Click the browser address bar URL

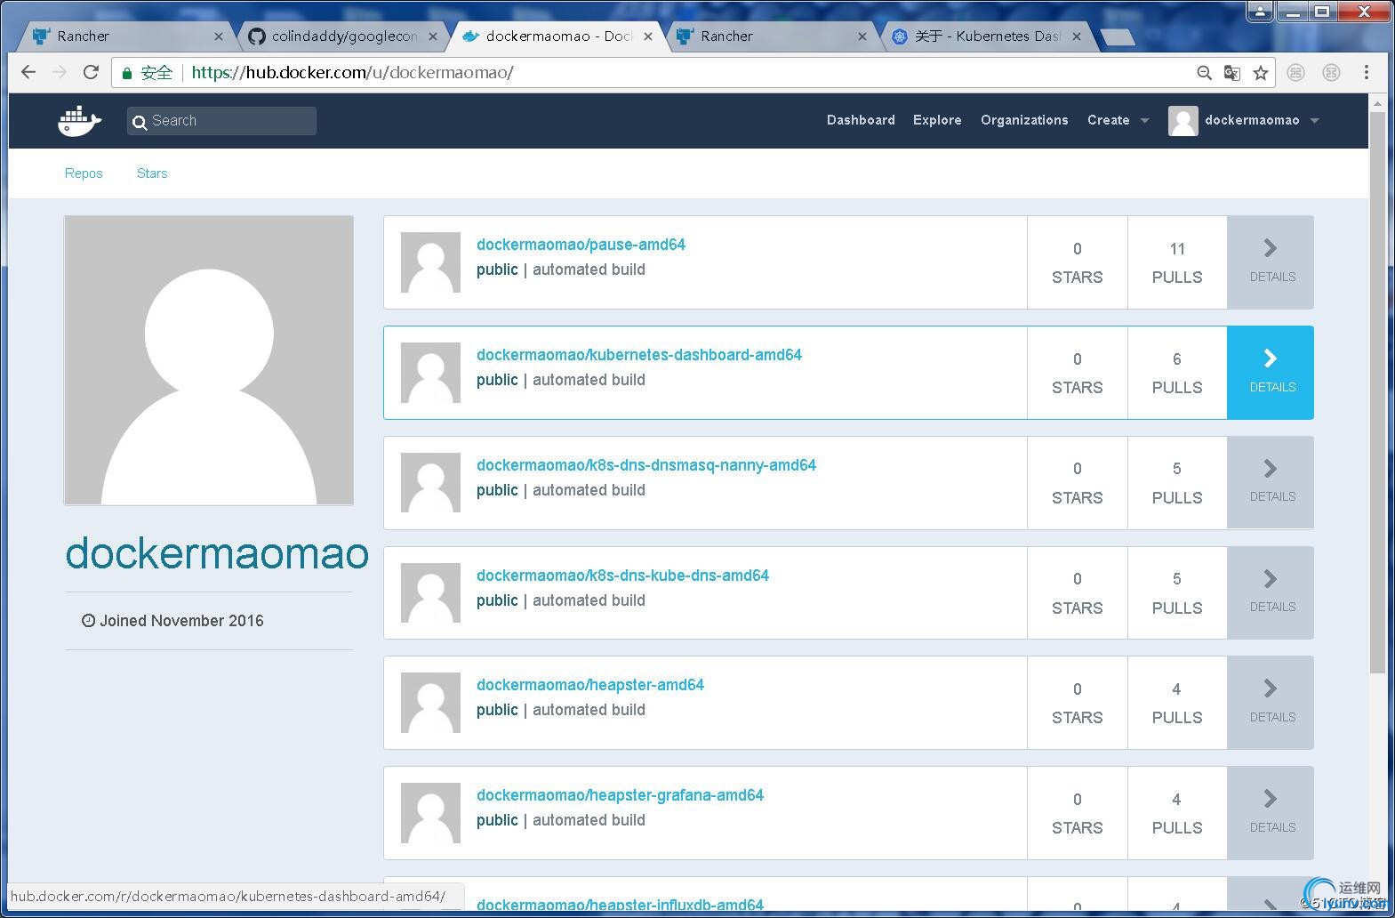pyautogui.click(x=353, y=73)
